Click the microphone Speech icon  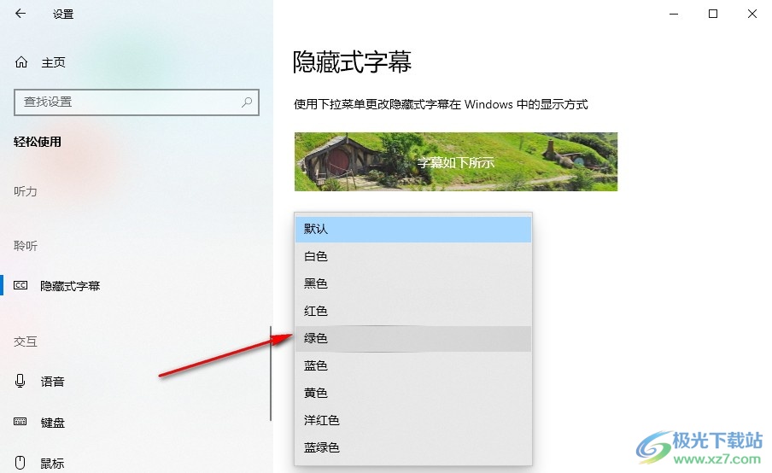tap(20, 381)
